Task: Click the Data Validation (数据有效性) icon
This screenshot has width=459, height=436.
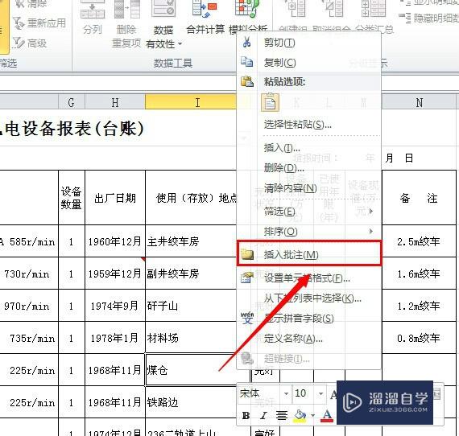Action: click(x=163, y=9)
